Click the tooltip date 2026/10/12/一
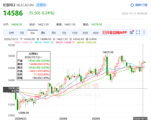 [33, 57]
